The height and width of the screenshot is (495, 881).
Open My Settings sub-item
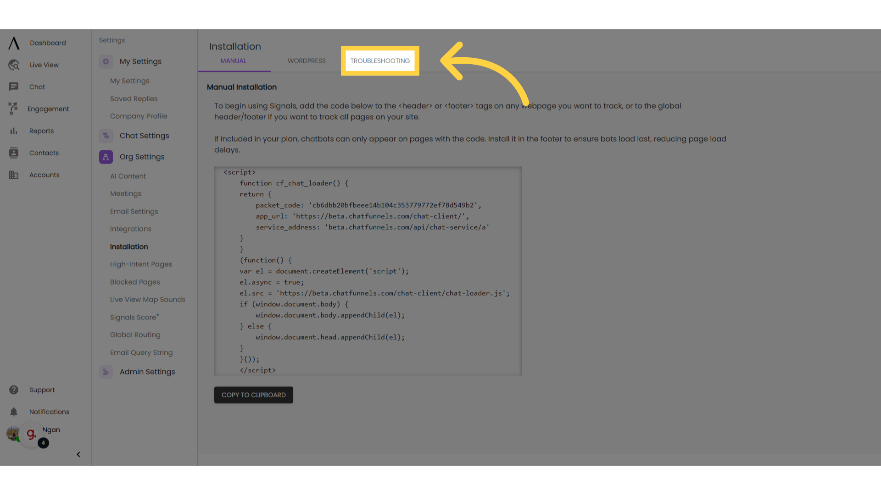[130, 81]
